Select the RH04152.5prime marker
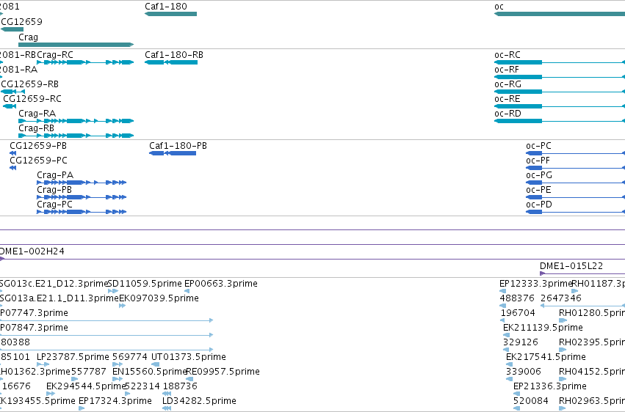The width and height of the screenshot is (625, 412). (x=563, y=379)
